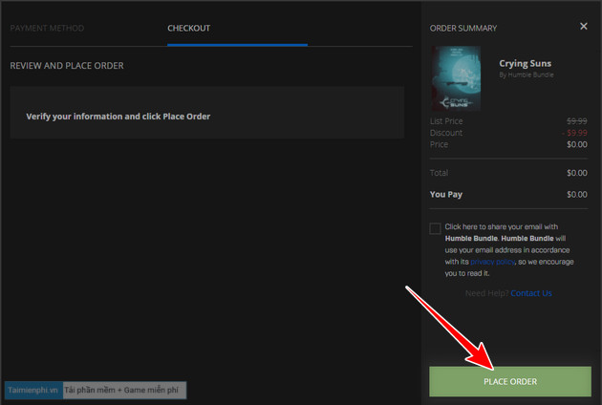Click the $0.00 value beside Total
This screenshot has width=602, height=405.
click(x=576, y=173)
